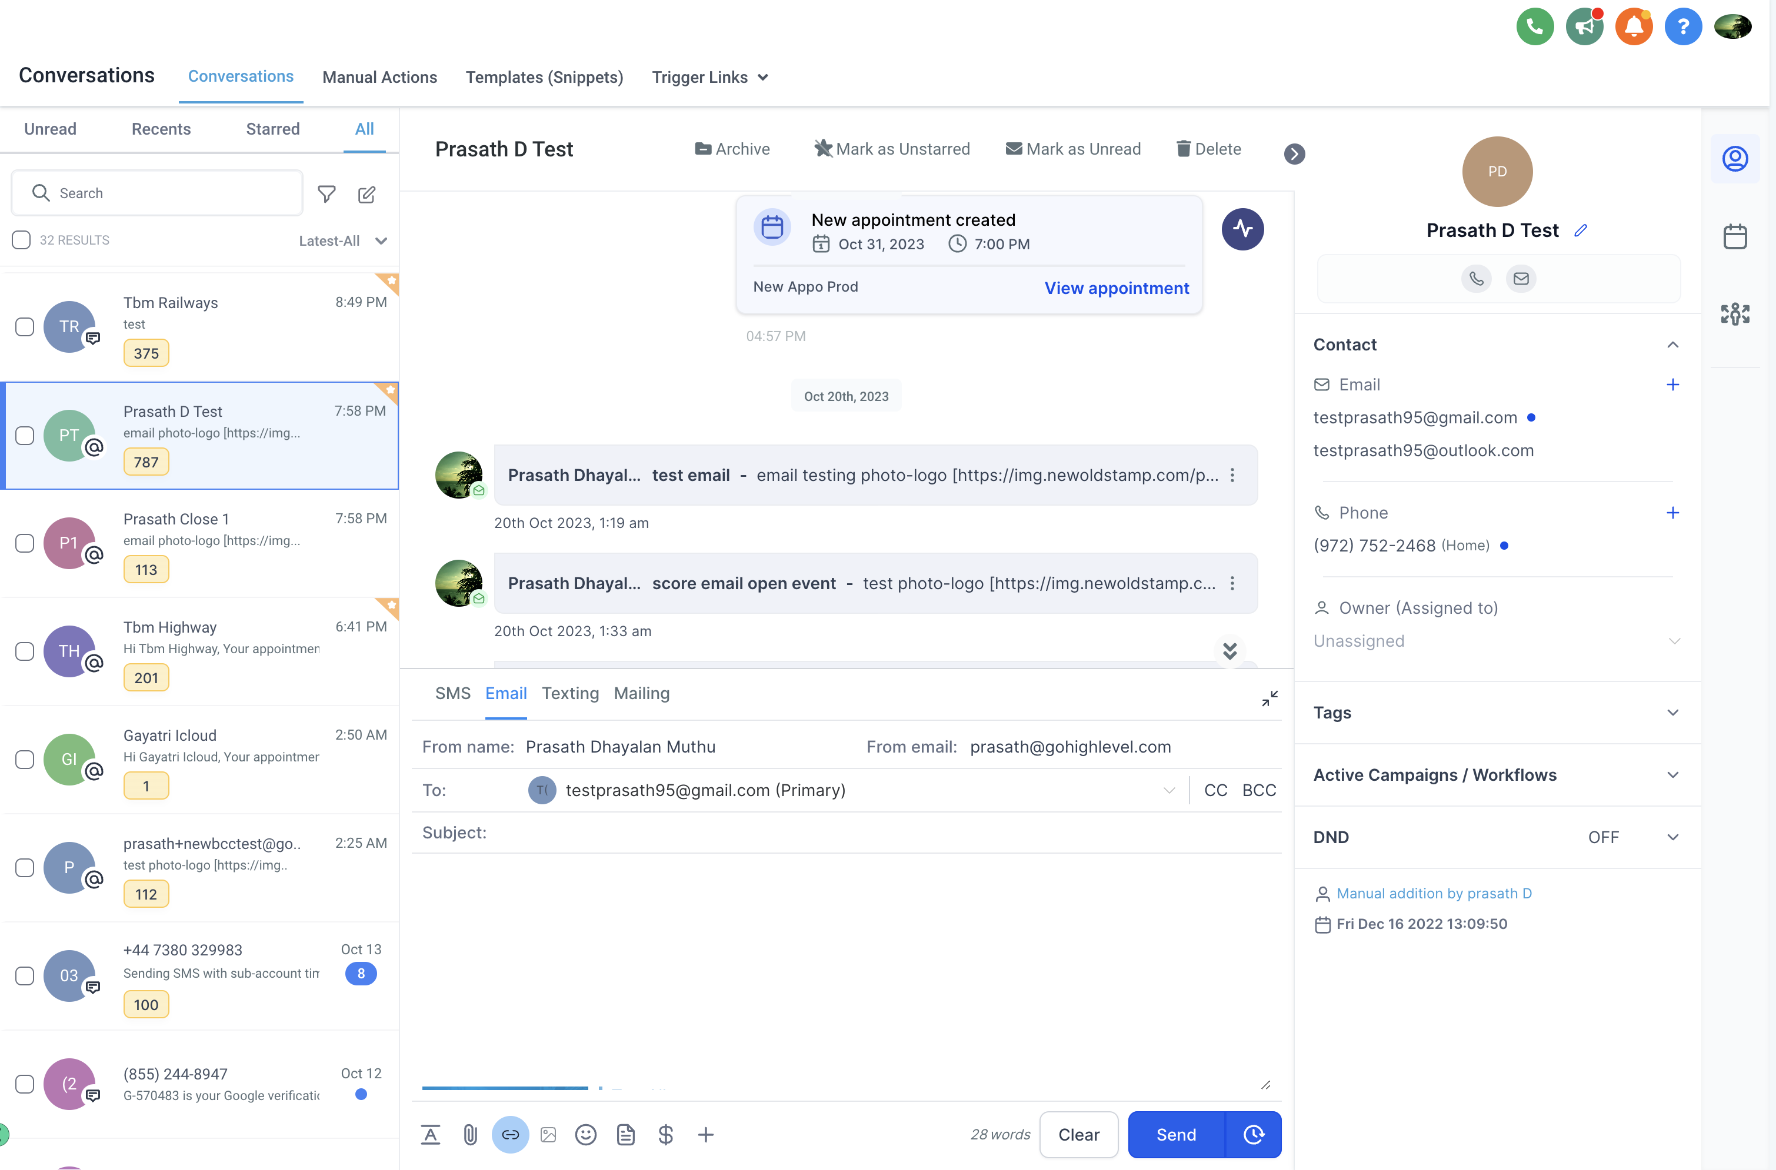Expand Active Campaigns / Workflows section

1672,774
